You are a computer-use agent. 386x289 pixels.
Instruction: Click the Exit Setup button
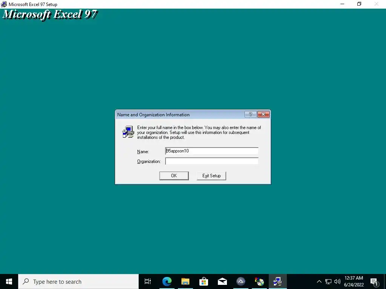tap(211, 176)
